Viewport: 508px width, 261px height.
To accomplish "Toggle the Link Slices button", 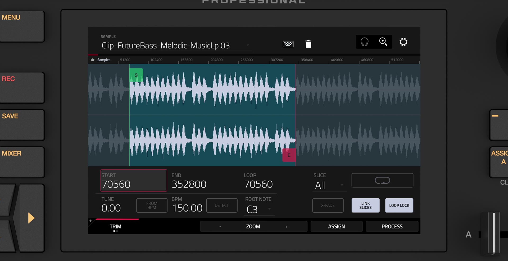I will [365, 205].
